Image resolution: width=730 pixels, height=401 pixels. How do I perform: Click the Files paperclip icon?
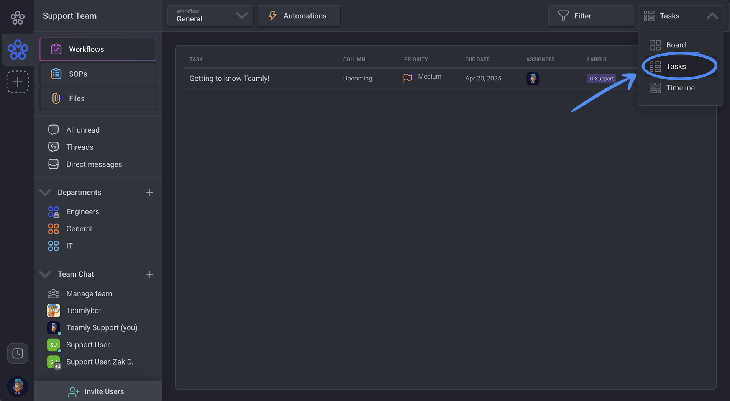(56, 98)
